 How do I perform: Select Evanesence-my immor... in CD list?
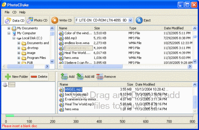point(82,99)
